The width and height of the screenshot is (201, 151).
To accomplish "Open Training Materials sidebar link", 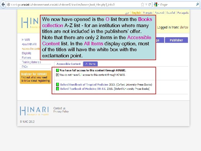I will click(x=31, y=62).
